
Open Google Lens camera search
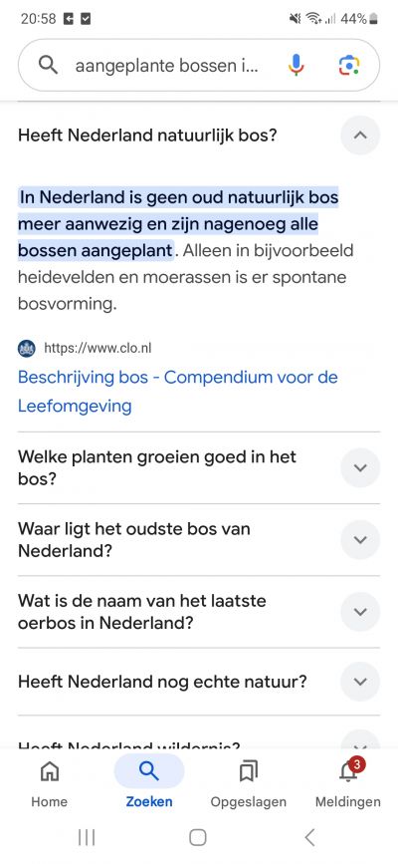tap(348, 66)
